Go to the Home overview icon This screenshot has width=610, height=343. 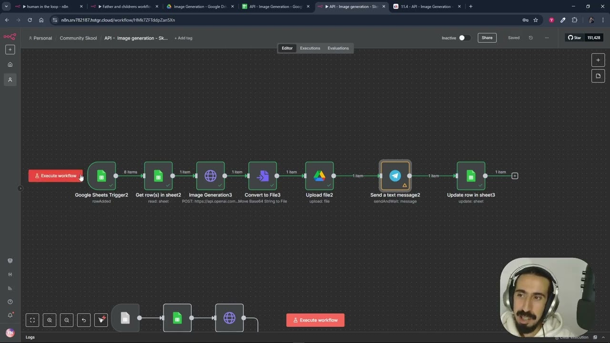pos(10,64)
